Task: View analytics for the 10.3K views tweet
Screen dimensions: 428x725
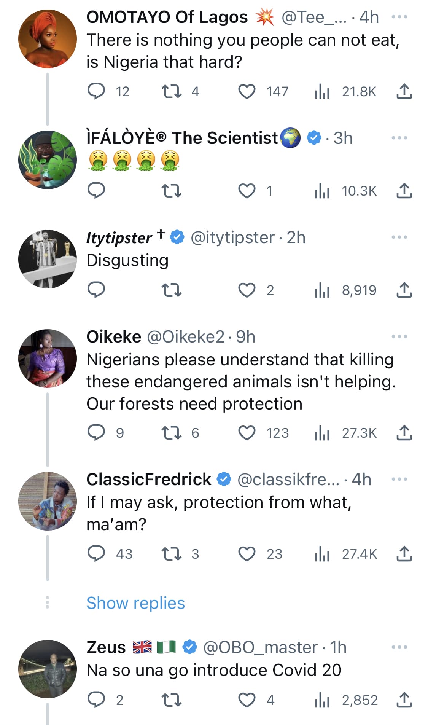Action: [x=322, y=191]
